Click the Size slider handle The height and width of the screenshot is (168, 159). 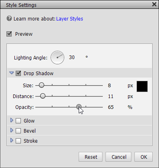pyautogui.click(x=41, y=85)
